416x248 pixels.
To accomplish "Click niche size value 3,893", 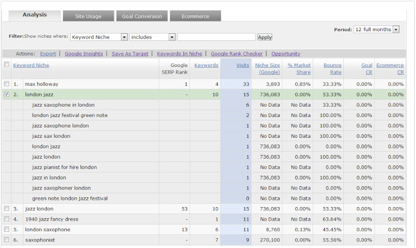I will tap(273, 84).
